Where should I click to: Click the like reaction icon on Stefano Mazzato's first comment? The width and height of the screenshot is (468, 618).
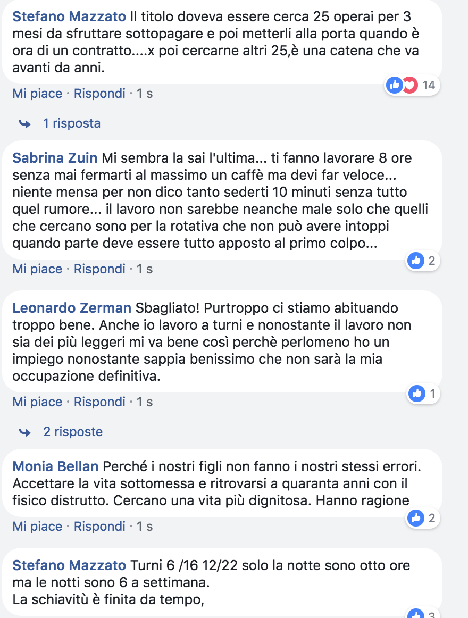(x=395, y=85)
